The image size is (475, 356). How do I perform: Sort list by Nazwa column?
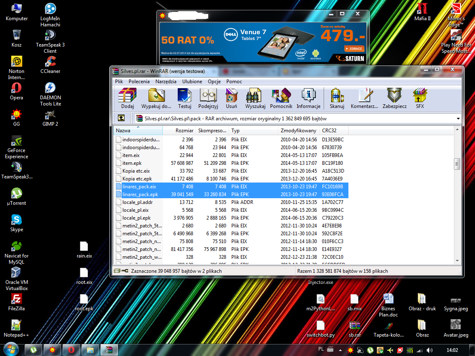click(138, 131)
